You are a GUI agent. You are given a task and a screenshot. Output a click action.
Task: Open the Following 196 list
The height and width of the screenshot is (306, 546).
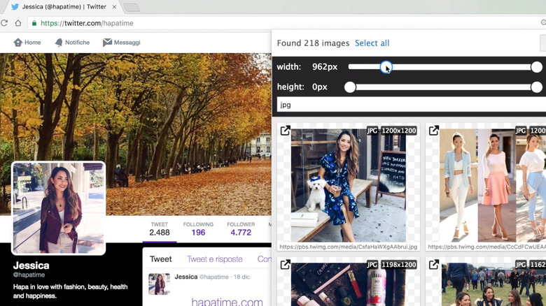198,229
